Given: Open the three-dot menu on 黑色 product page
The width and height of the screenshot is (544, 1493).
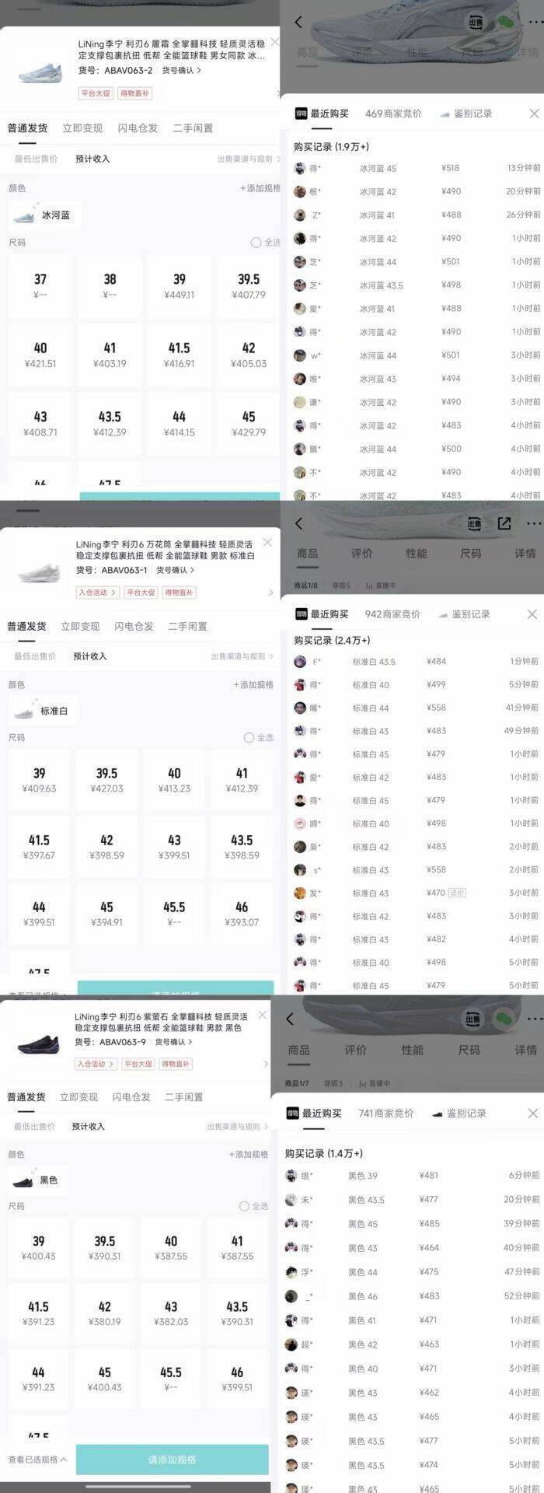Looking at the screenshot, I should click(534, 1019).
